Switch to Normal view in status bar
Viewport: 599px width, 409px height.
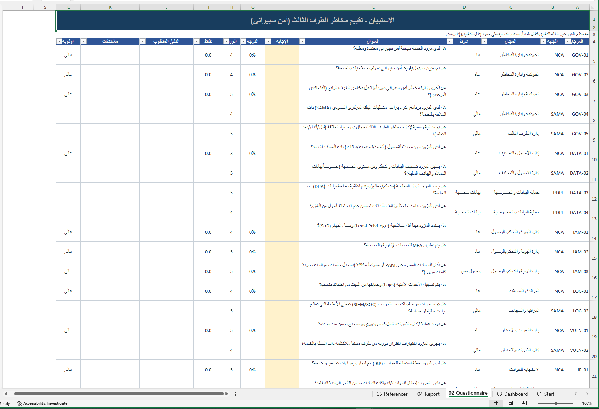(x=496, y=403)
